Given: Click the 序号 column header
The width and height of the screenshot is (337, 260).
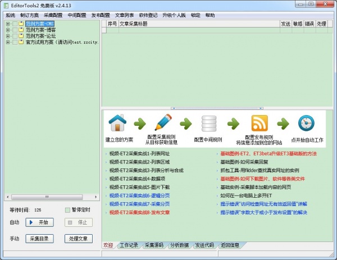Looking at the screenshot, I should [112, 24].
